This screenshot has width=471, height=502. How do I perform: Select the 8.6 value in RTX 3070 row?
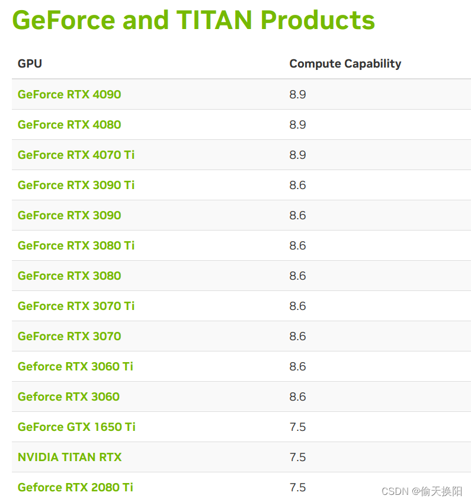coord(297,336)
